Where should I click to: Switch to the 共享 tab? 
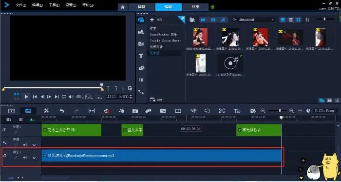tap(195, 7)
